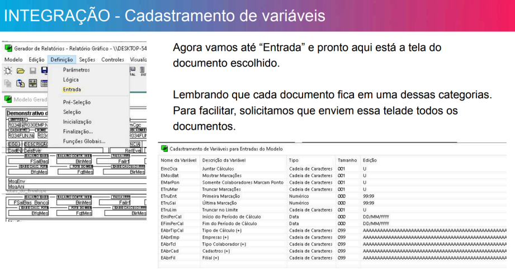Open the Controles menu
Screen dimensions: 515x271
(x=112, y=59)
